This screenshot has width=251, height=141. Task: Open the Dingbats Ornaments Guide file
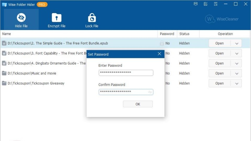click(x=219, y=63)
